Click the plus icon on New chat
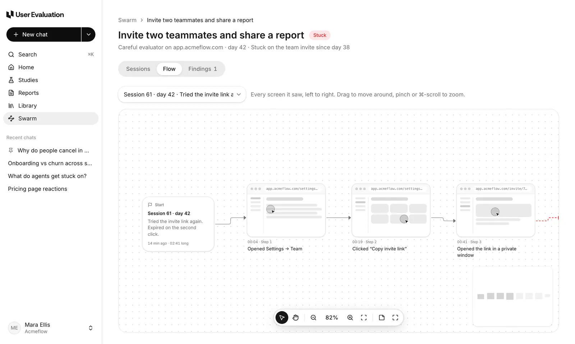575x344 pixels. pyautogui.click(x=16, y=35)
